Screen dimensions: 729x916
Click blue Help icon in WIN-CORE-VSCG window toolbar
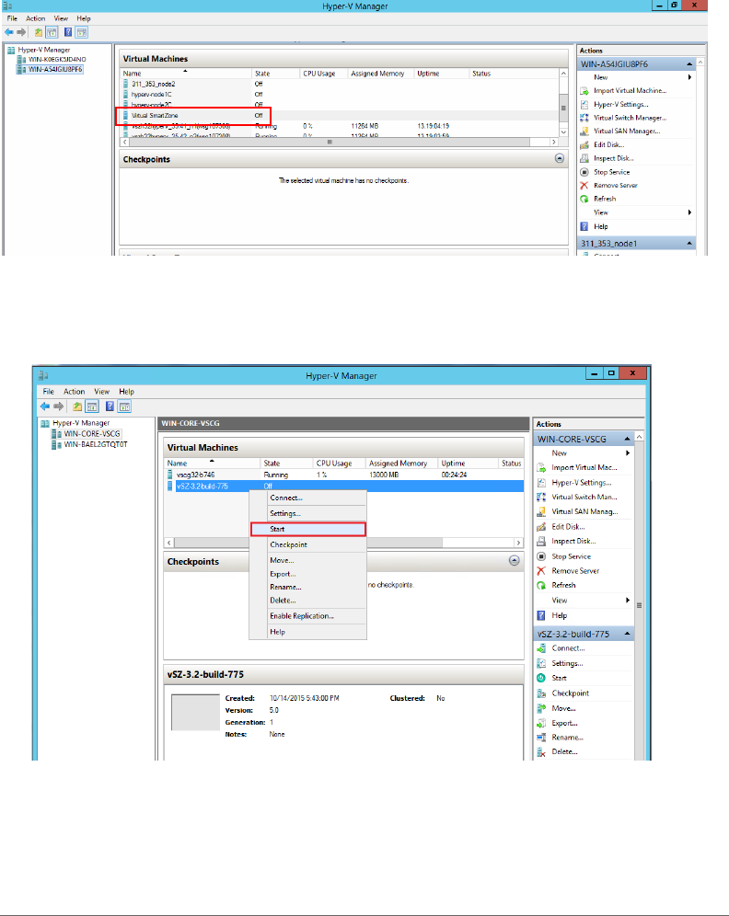[x=110, y=406]
